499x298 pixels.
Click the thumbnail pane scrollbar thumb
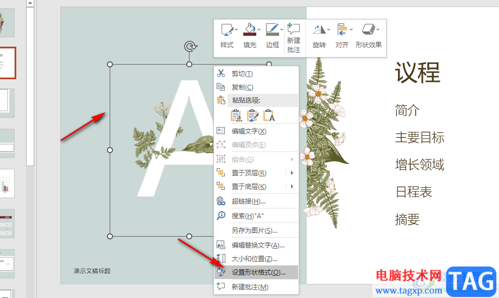(x=30, y=86)
